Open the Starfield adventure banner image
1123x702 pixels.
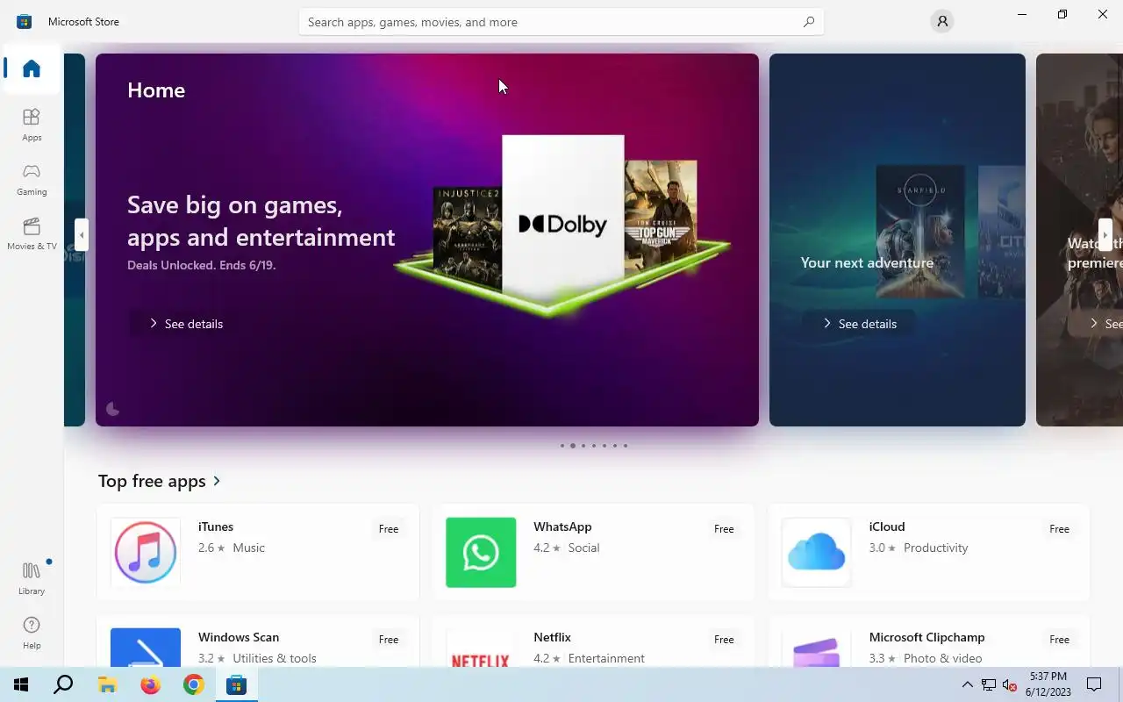point(920,232)
